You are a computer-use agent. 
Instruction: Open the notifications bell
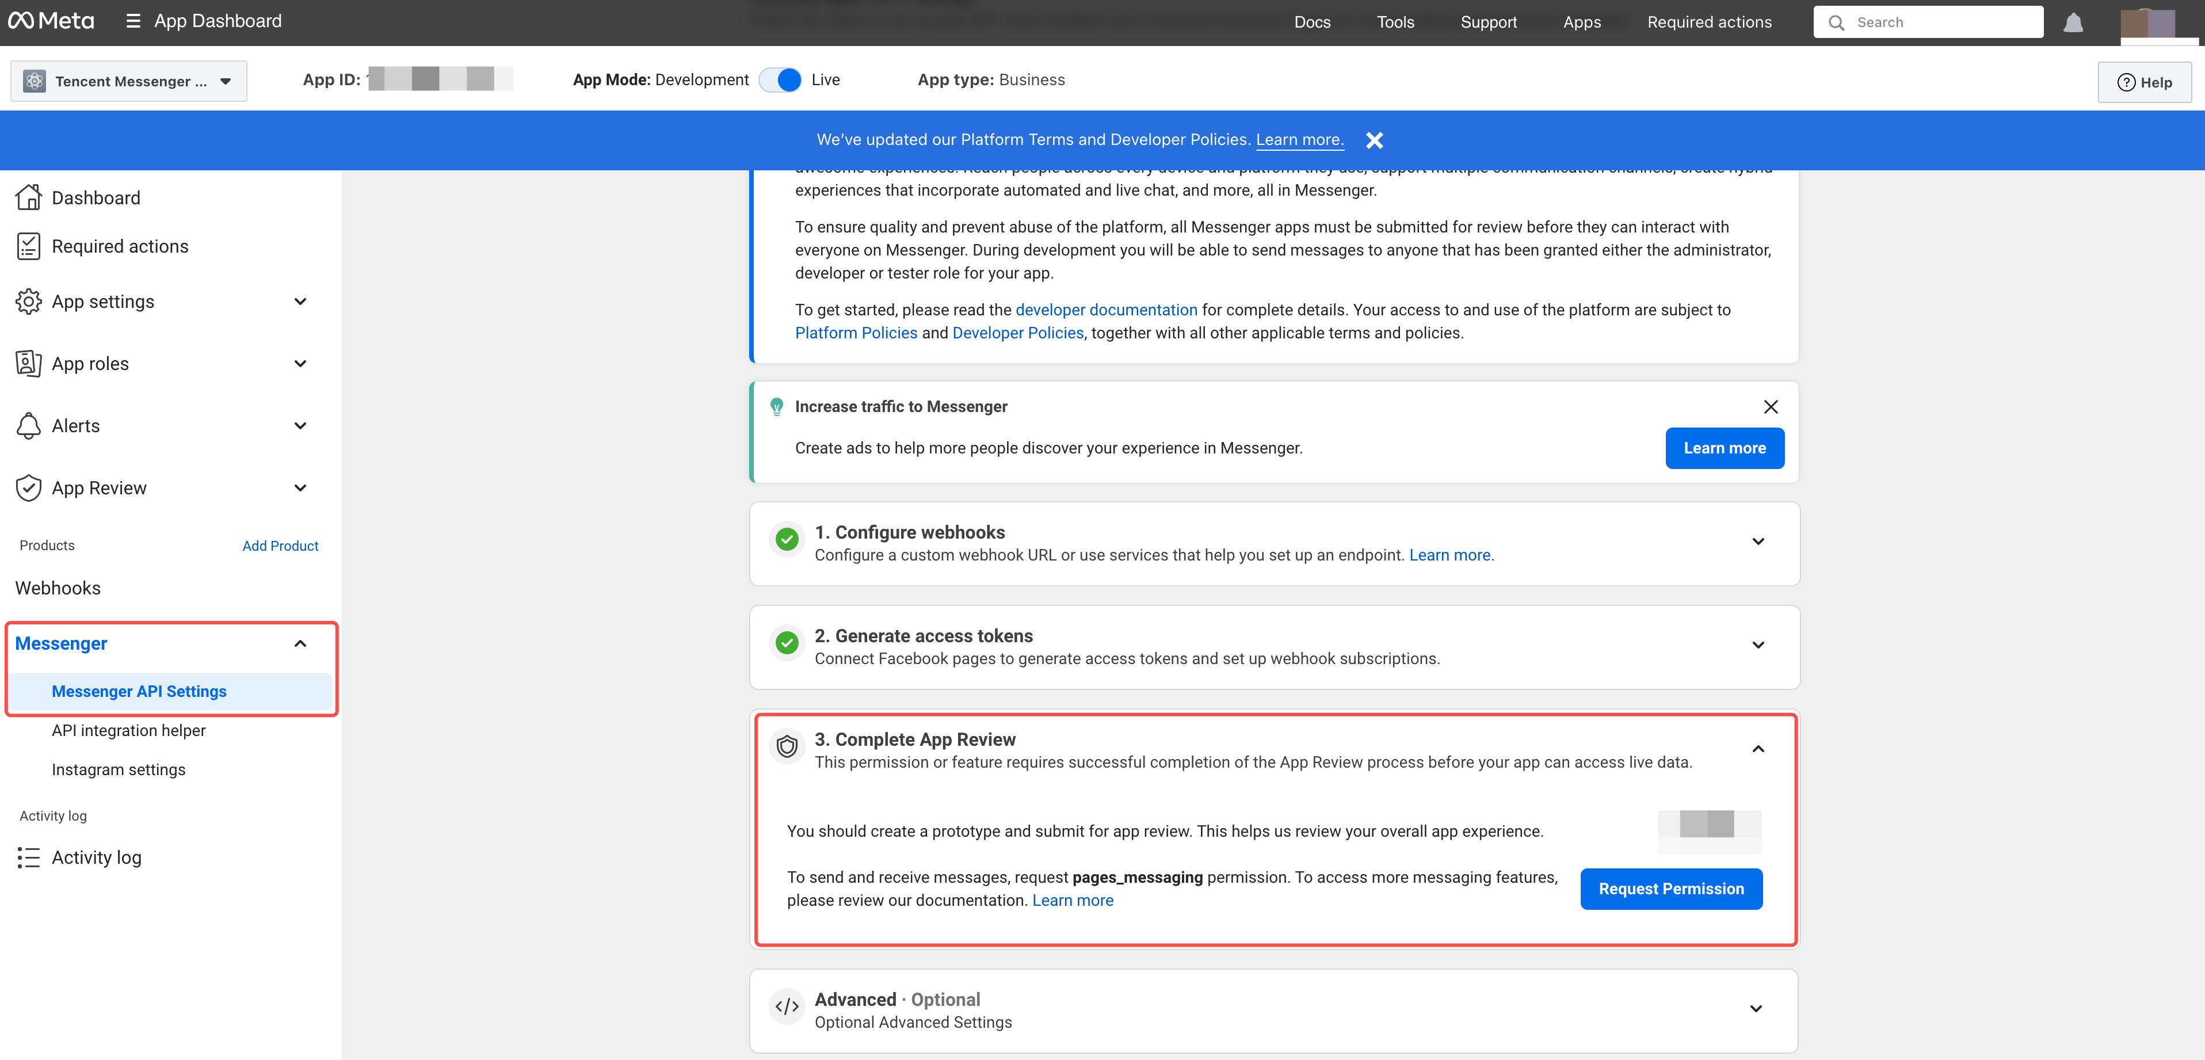point(2072,22)
